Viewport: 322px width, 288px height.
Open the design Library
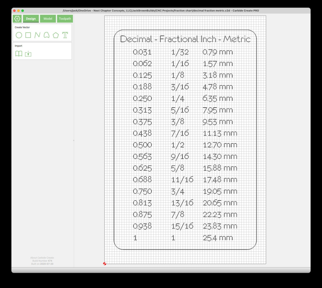pyautogui.click(x=19, y=54)
